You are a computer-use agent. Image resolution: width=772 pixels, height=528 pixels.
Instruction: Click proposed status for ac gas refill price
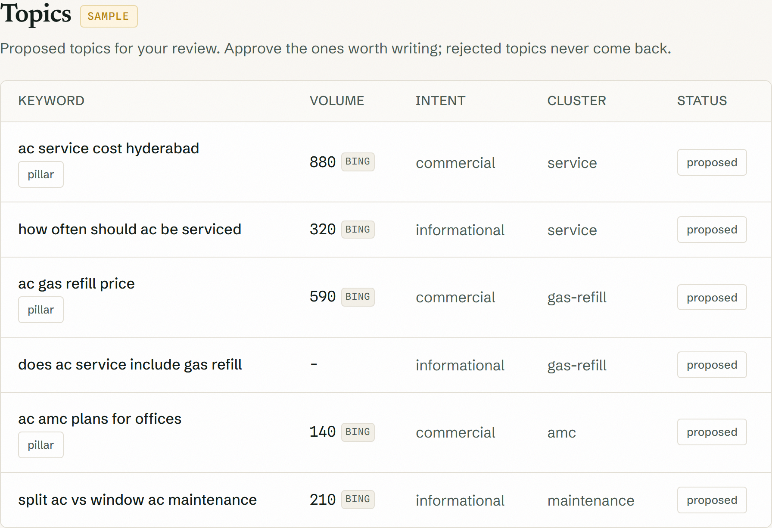click(712, 297)
